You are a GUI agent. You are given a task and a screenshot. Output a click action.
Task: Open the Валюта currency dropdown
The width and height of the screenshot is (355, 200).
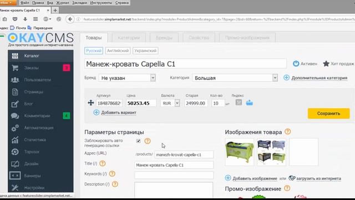pyautogui.click(x=170, y=103)
